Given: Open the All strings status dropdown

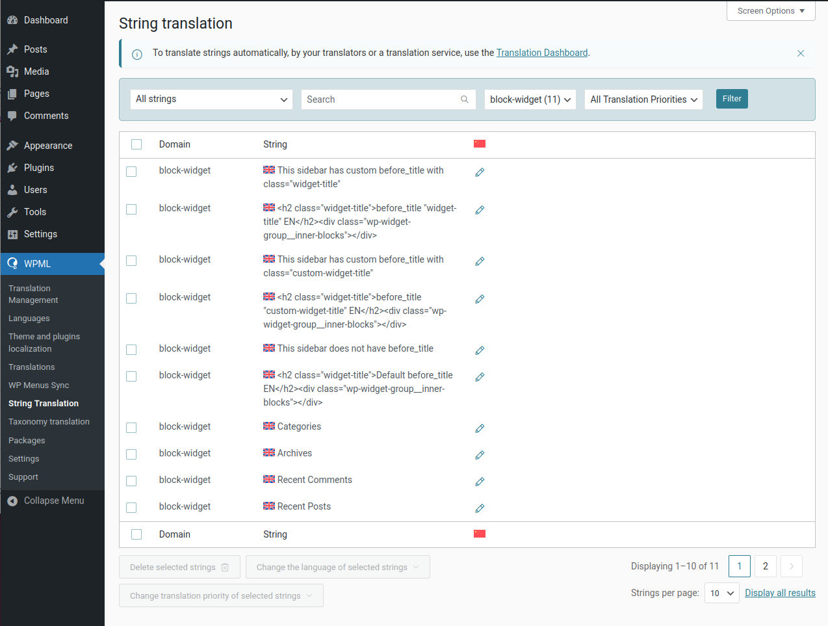Looking at the screenshot, I should [x=211, y=99].
